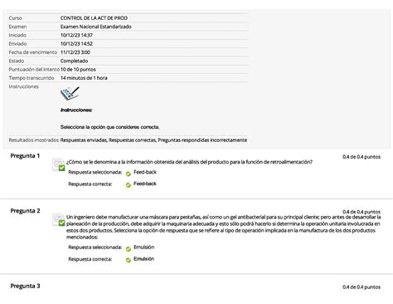Click green check beside correct Feed-back answer
Image resolution: width=393 pixels, height=304 pixels.
tap(129, 185)
